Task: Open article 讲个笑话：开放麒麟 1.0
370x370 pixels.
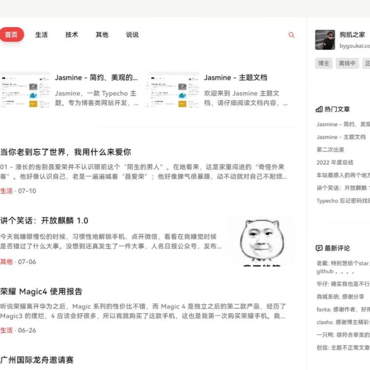Action: click(x=44, y=221)
